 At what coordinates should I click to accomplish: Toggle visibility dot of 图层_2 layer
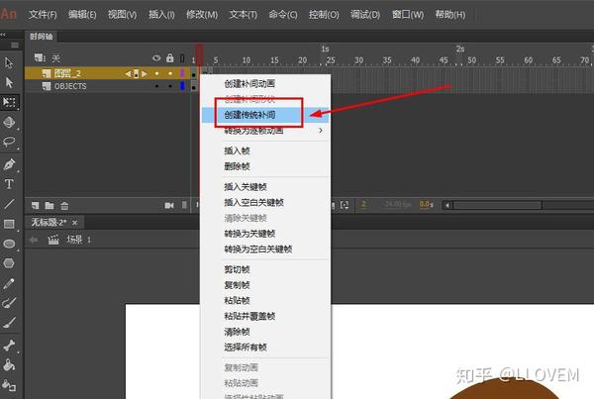[156, 73]
